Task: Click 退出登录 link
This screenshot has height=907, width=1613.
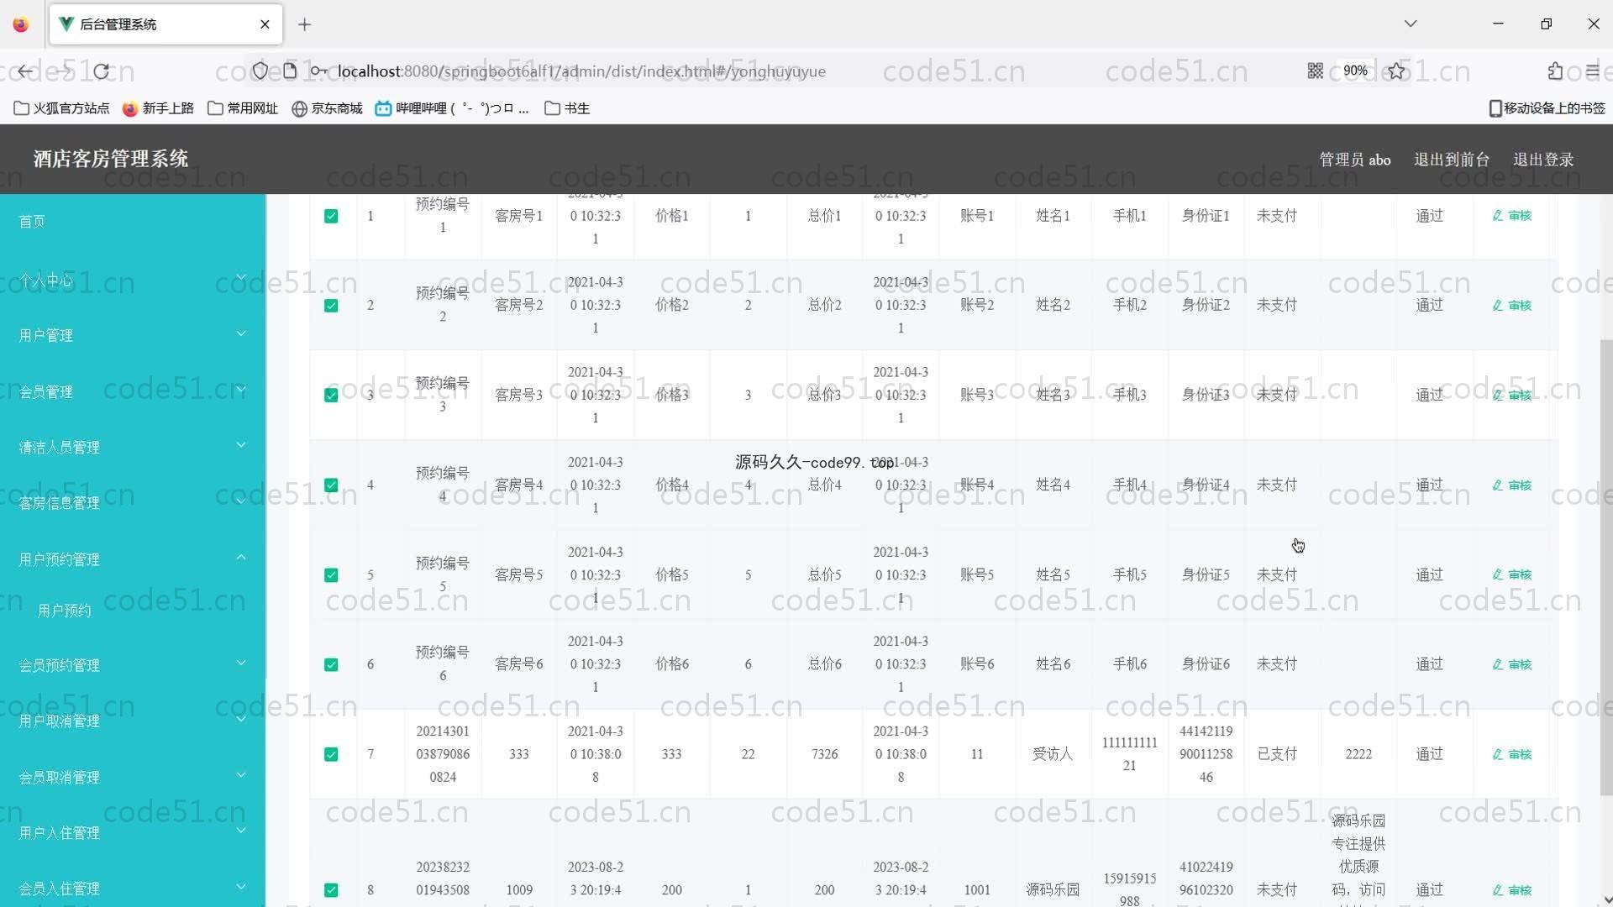Action: pyautogui.click(x=1543, y=160)
